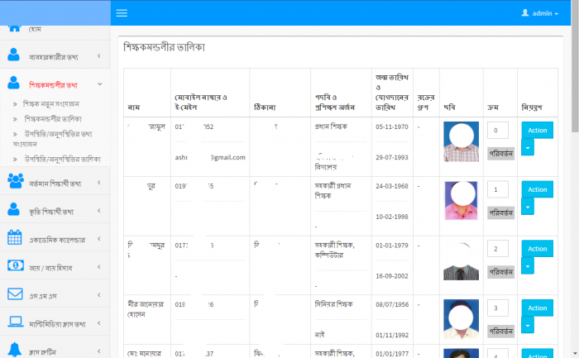
Task: Click name মীর আনোয়ার হোসেন
Action: (146, 309)
